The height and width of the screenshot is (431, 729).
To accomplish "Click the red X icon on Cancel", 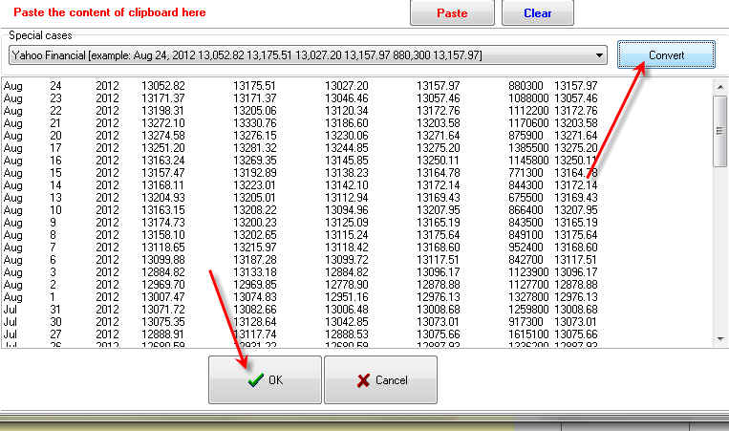I will (x=363, y=379).
